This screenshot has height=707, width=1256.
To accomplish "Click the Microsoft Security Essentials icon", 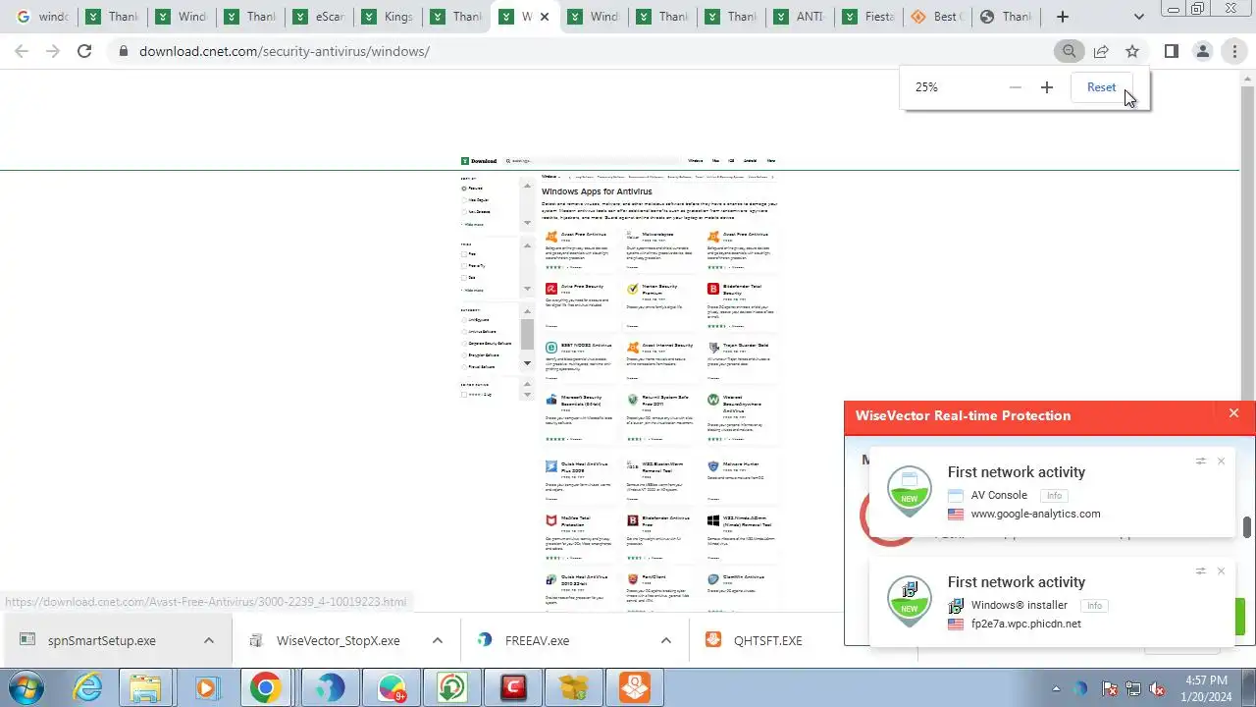I will [x=552, y=400].
